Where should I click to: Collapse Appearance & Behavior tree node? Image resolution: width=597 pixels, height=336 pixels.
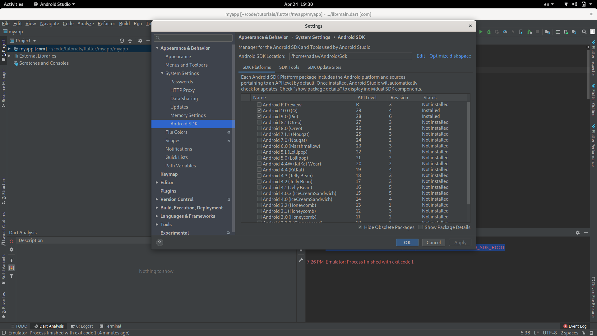[157, 48]
